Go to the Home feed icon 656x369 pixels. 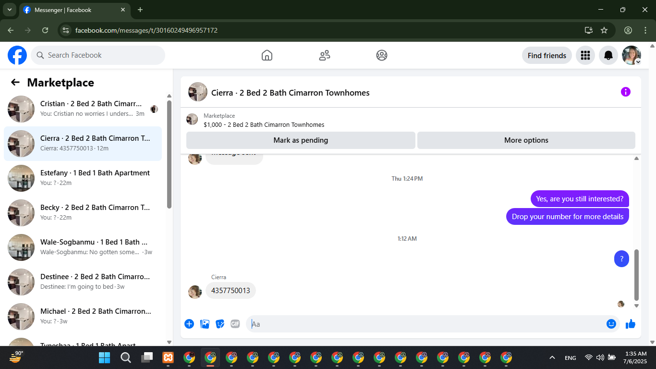click(x=267, y=55)
